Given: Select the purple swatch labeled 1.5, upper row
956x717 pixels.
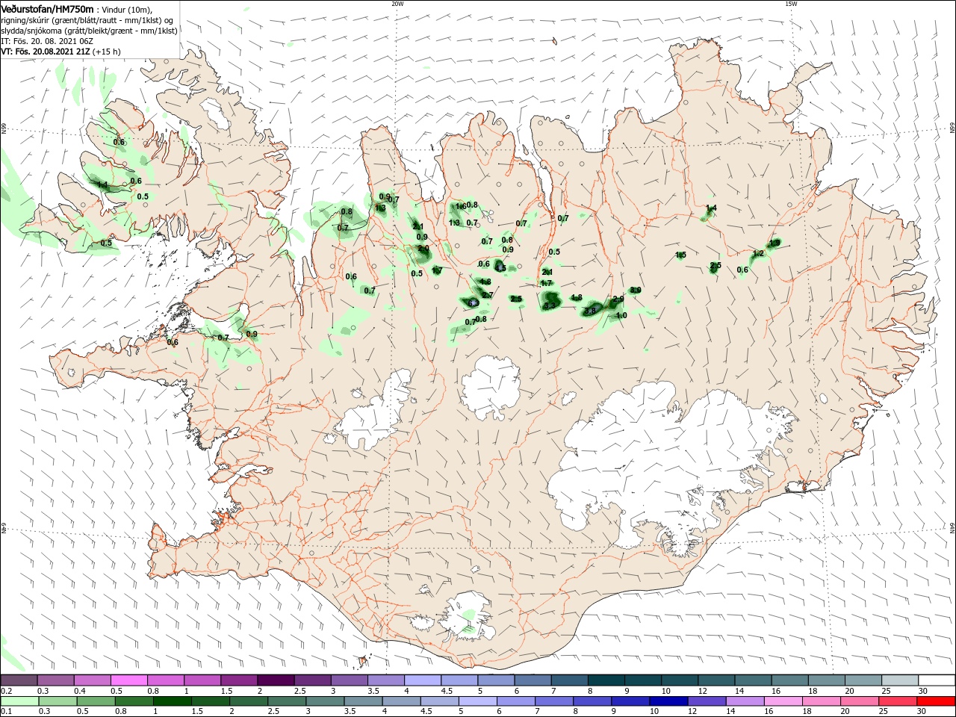Looking at the screenshot, I should pos(239,680).
